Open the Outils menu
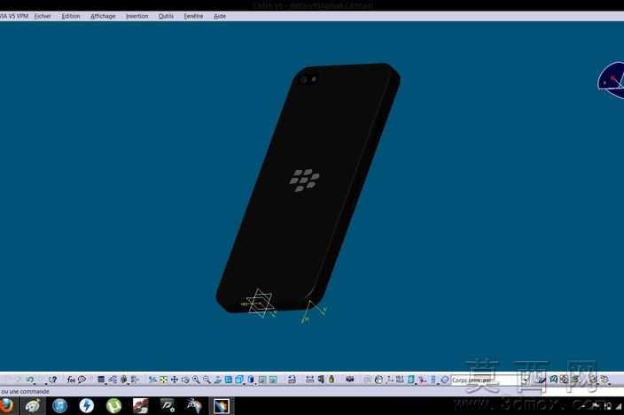The height and width of the screenshot is (415, 624). 166,16
